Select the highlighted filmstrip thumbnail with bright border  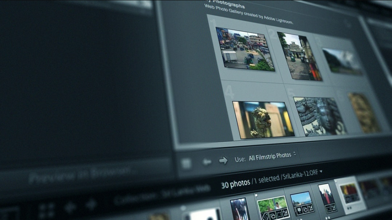pyautogui.click(x=350, y=195)
